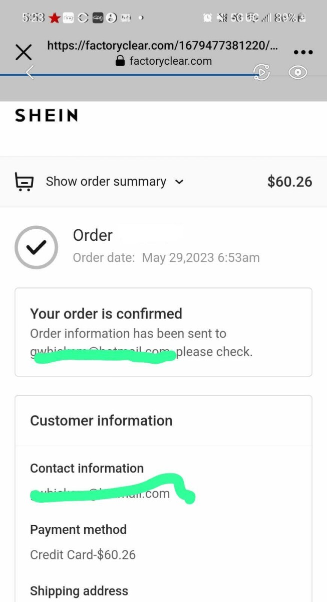Image resolution: width=327 pixels, height=602 pixels.
Task: Tap the order confirmed checkmark circle
Action: [36, 247]
